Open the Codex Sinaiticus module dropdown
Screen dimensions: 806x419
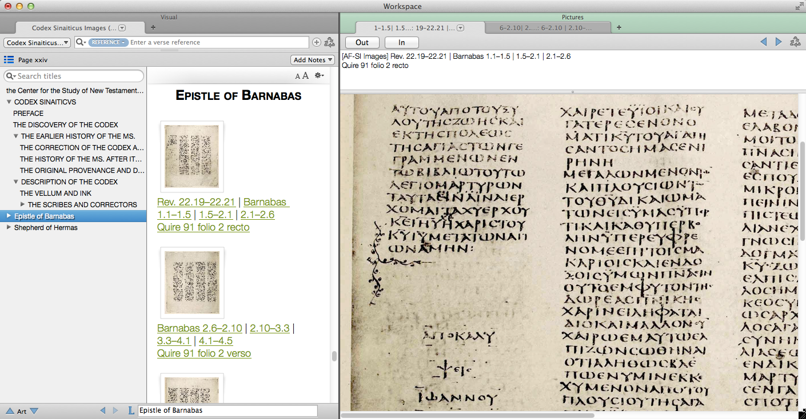37,43
